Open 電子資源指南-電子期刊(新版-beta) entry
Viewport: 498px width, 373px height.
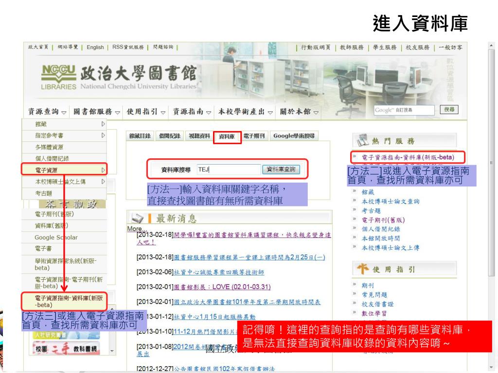(x=64, y=283)
